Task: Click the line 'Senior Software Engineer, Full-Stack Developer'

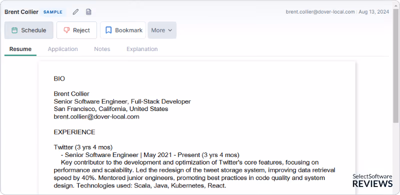Action: pyautogui.click(x=122, y=101)
